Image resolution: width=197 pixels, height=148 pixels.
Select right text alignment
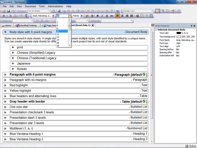point(127,16)
